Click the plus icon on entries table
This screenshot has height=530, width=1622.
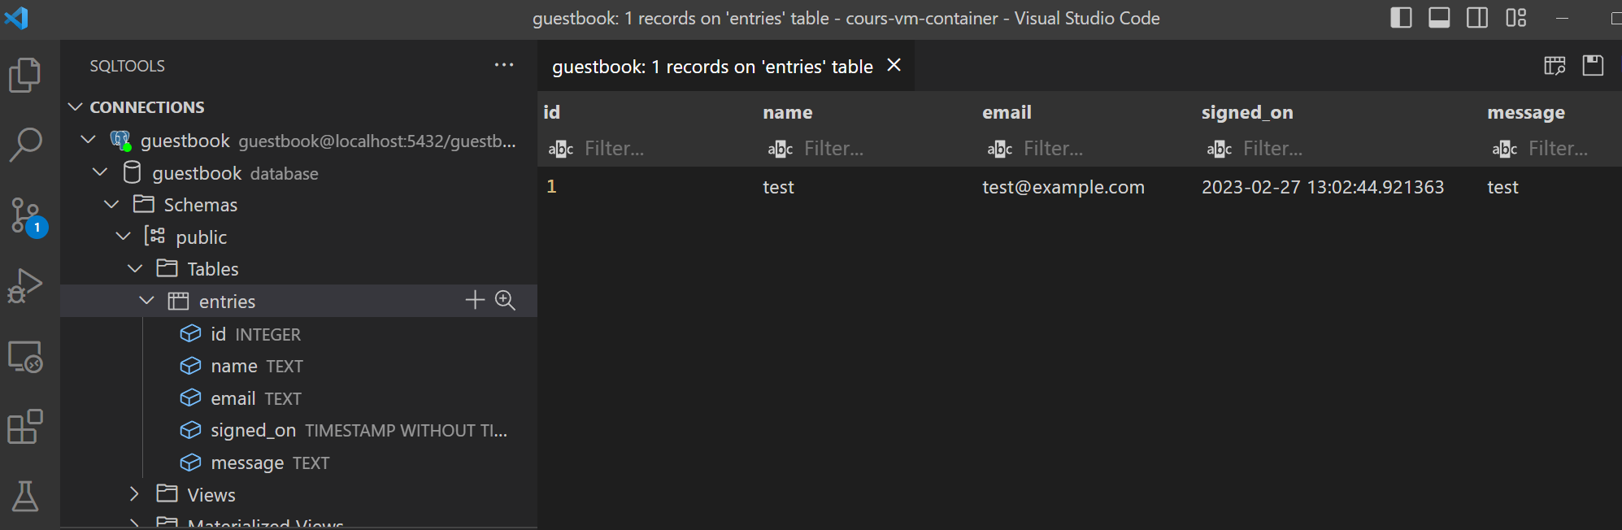point(475,301)
